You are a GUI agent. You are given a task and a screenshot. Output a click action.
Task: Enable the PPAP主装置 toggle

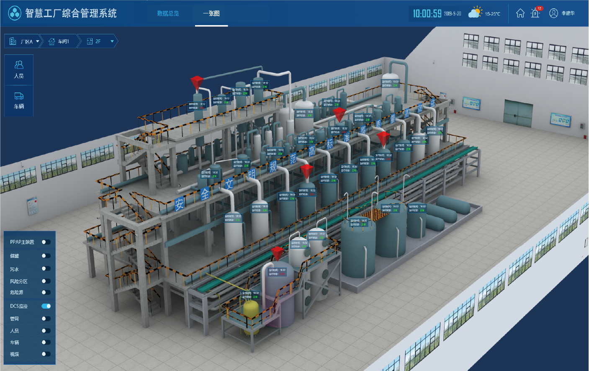pos(46,242)
